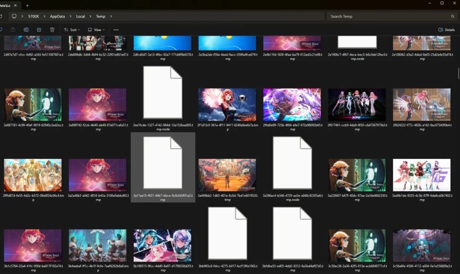The height and width of the screenshot is (274, 460).
Task: Click the This PC icon in the address bar
Action: (x=14, y=16)
